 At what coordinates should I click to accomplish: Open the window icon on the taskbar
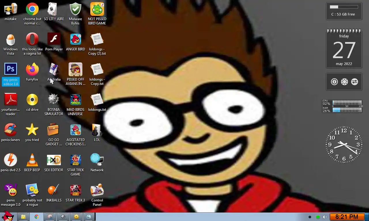[x=89, y=217]
